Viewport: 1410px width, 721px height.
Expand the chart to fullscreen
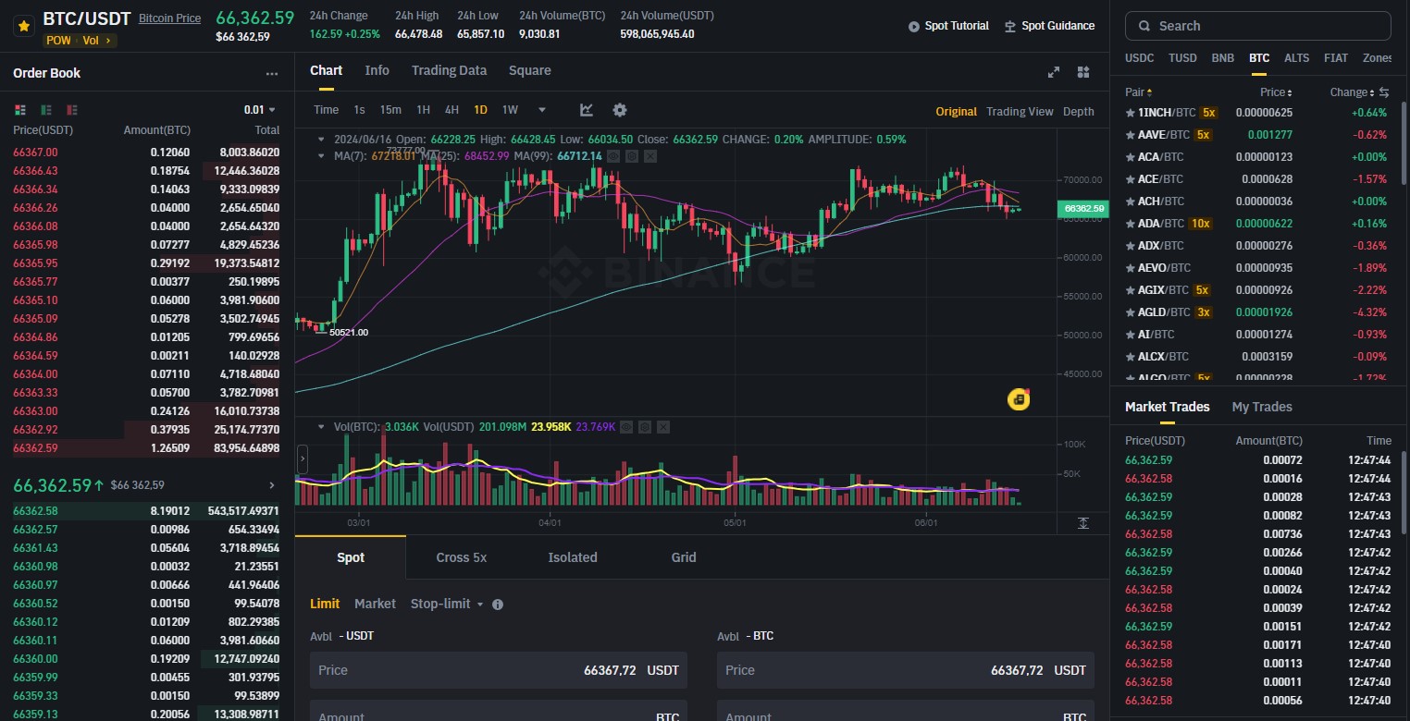click(x=1054, y=71)
